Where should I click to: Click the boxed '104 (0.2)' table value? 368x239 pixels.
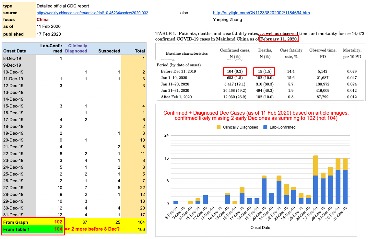tap(235, 71)
